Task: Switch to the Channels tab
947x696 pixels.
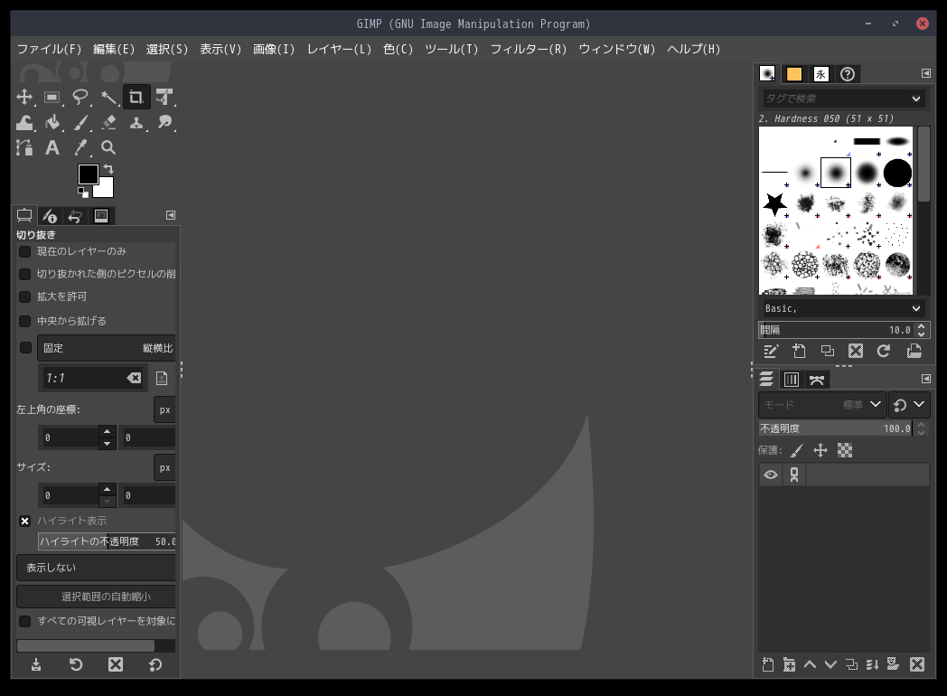Action: [792, 380]
